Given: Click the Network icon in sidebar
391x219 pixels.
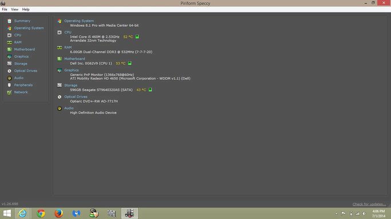Looking at the screenshot, I should 9,92.
